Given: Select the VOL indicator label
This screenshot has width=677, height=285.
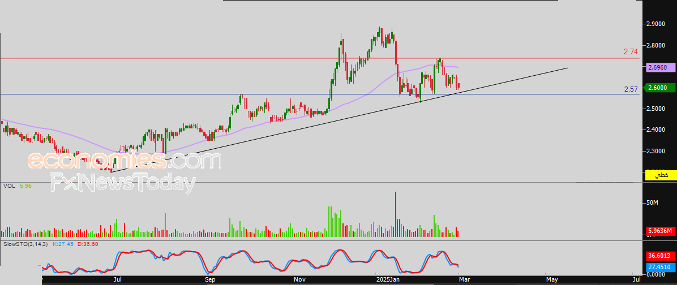Looking at the screenshot, I should point(9,185).
